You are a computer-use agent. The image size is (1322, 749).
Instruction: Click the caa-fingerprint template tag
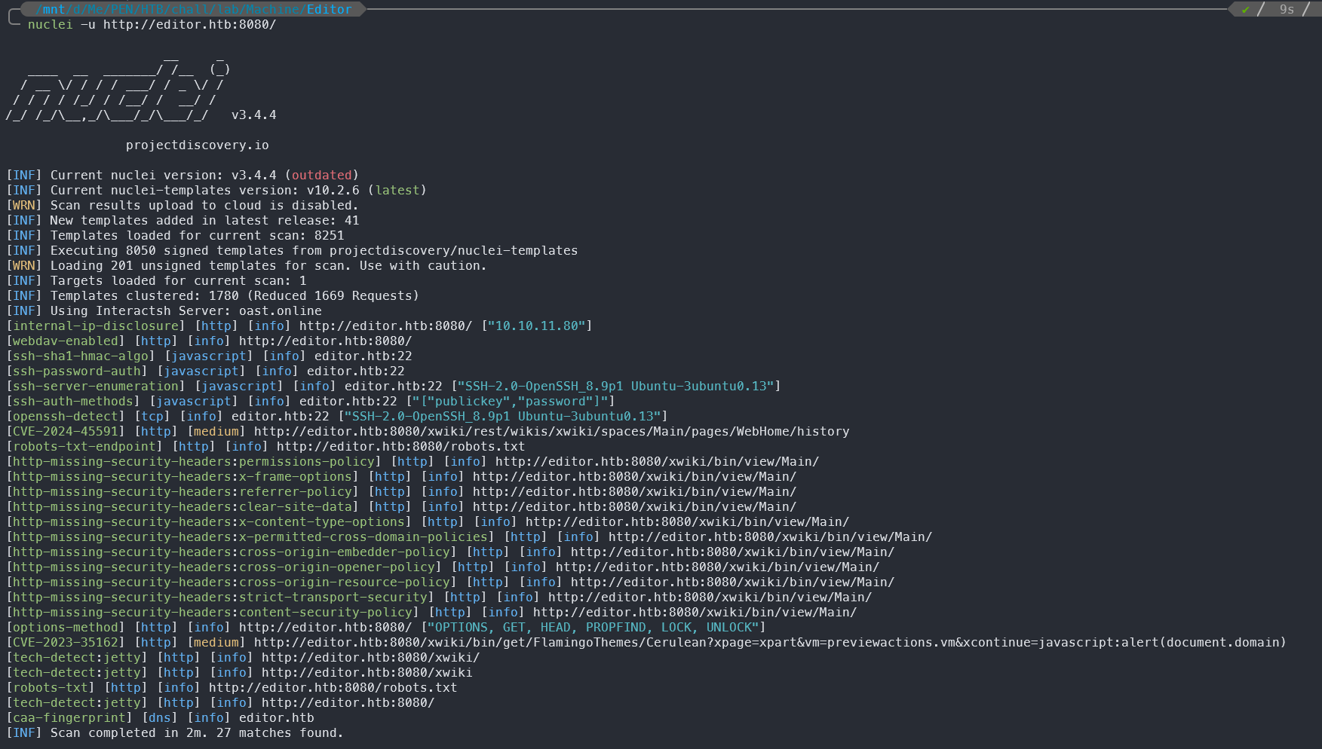(x=69, y=717)
